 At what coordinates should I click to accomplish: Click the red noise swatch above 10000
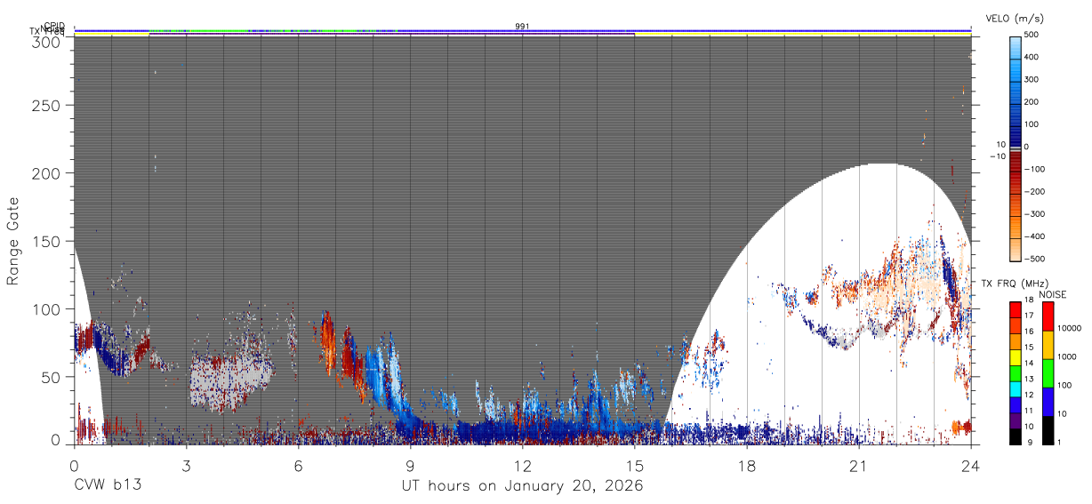click(1047, 316)
